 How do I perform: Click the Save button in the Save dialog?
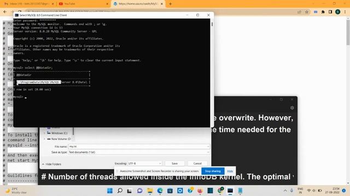pos(174,163)
